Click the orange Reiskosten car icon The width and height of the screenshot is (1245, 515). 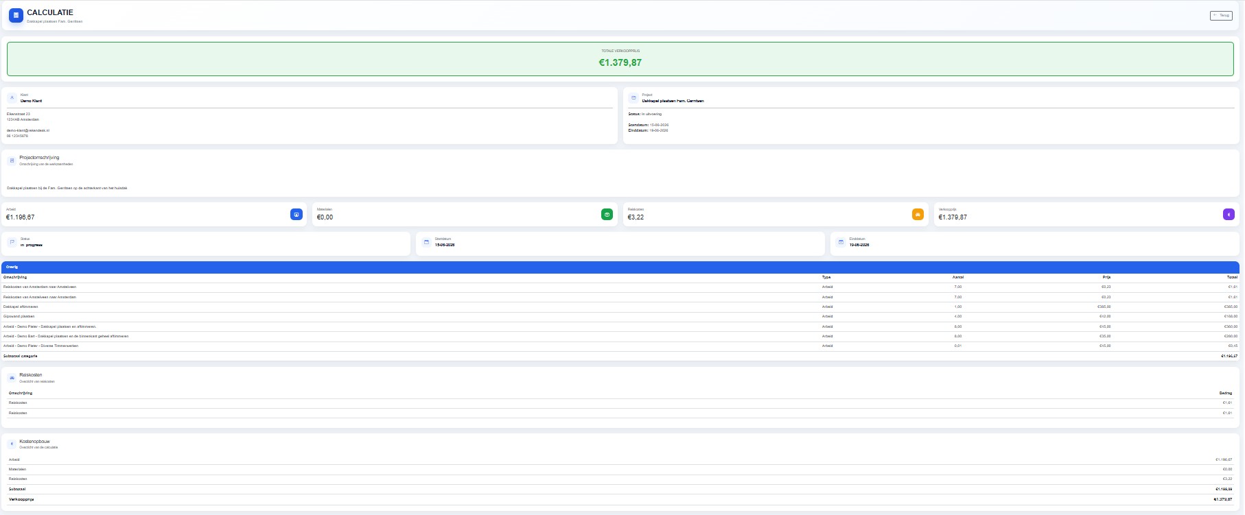pos(918,215)
